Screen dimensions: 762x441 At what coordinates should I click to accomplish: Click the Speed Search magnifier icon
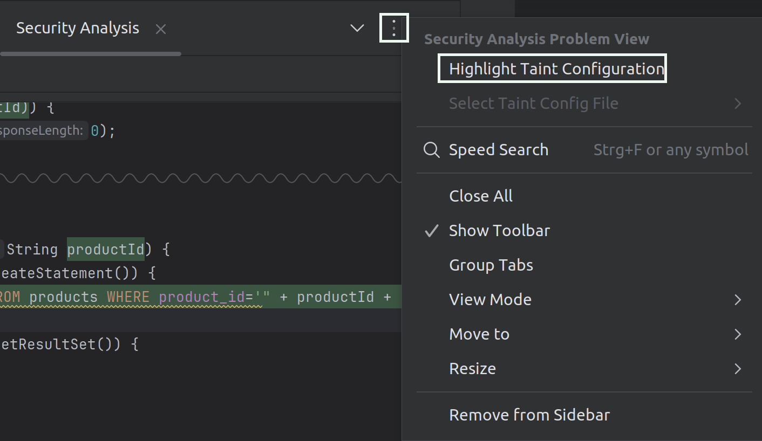tap(431, 150)
